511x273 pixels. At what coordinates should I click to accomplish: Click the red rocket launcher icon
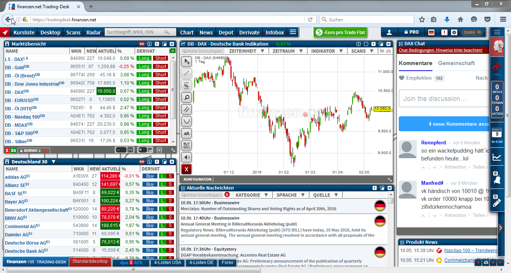(5, 33)
